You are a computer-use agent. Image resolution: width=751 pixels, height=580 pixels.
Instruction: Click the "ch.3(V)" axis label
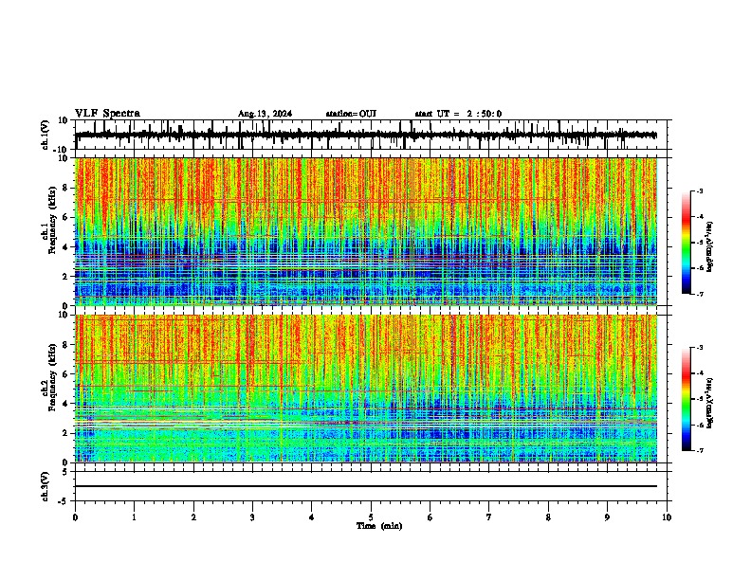coord(46,486)
